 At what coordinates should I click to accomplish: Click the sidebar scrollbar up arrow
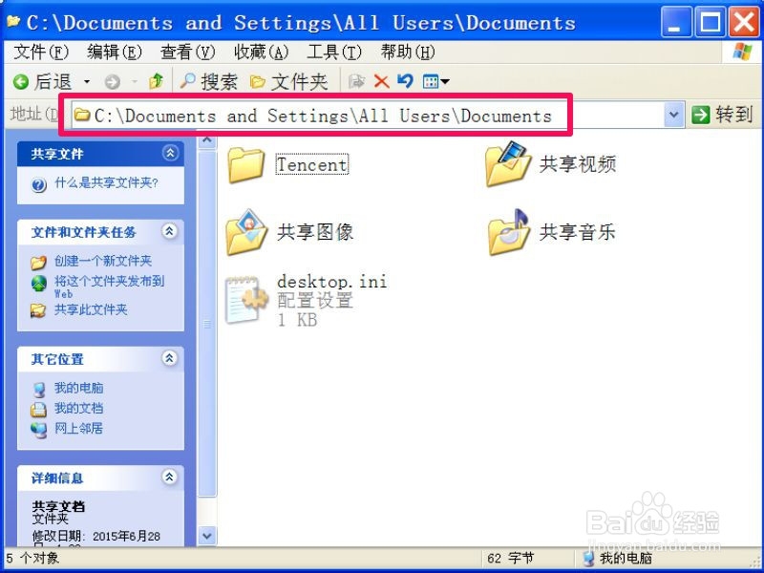pyautogui.click(x=207, y=140)
